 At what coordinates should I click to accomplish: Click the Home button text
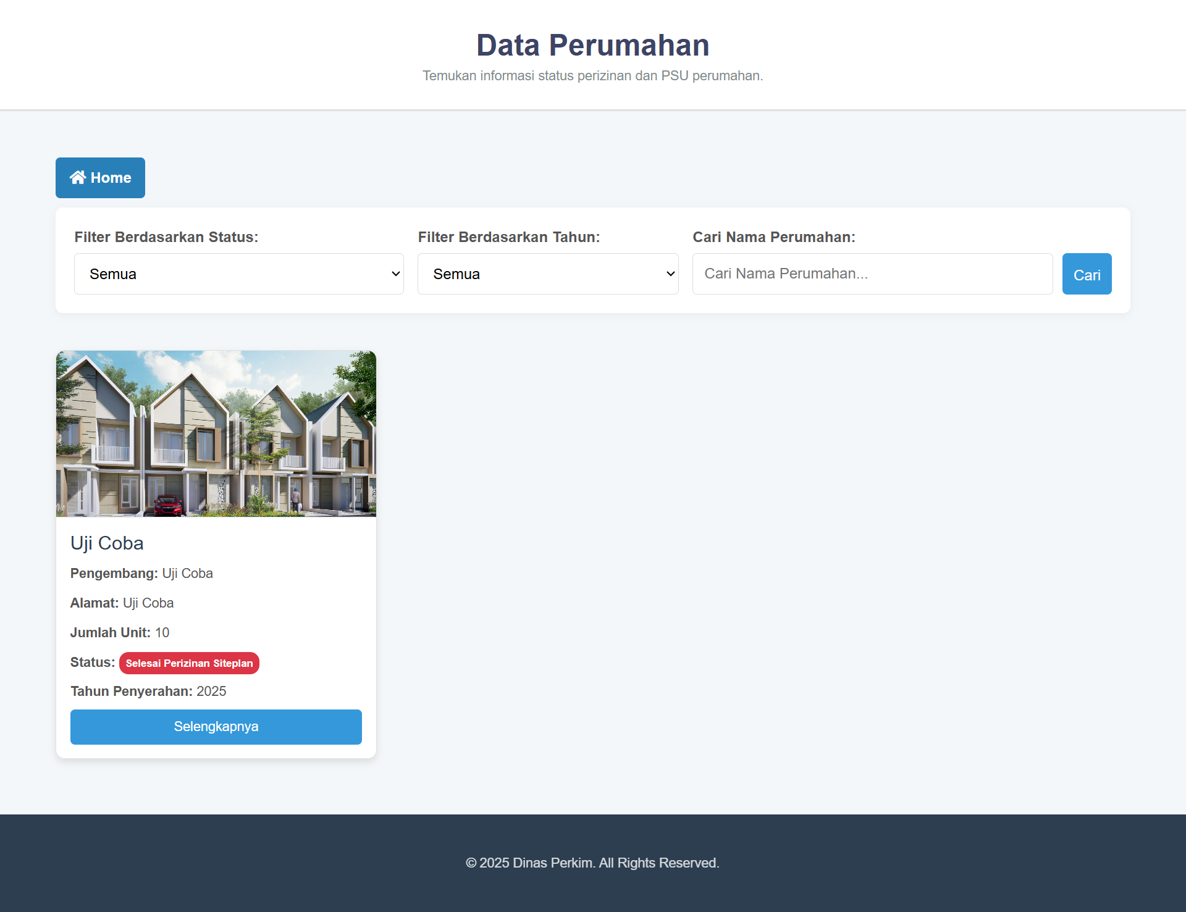(x=111, y=178)
